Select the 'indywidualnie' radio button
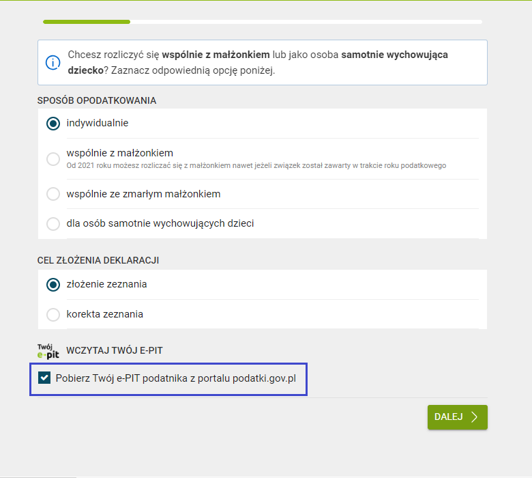Image resolution: width=532 pixels, height=478 pixels. pyautogui.click(x=53, y=124)
